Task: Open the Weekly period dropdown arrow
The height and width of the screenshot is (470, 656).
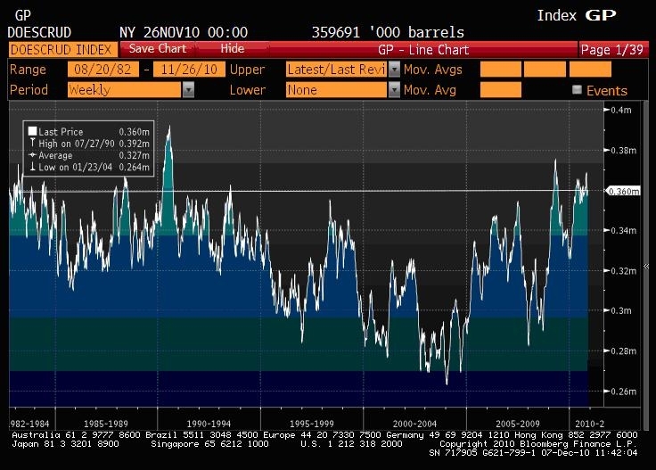Action: (189, 89)
